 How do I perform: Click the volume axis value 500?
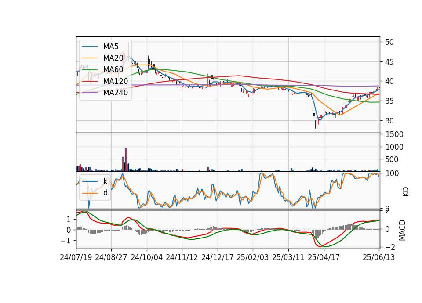(x=392, y=159)
